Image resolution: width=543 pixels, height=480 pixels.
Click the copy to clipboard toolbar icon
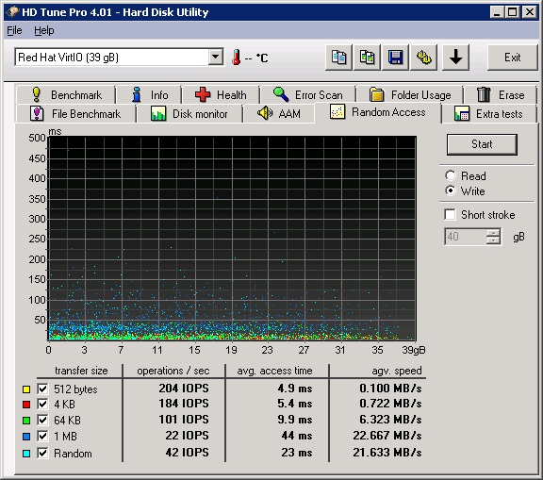(x=338, y=58)
